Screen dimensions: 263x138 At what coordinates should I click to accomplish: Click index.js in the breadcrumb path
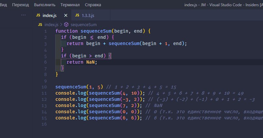click(x=51, y=25)
